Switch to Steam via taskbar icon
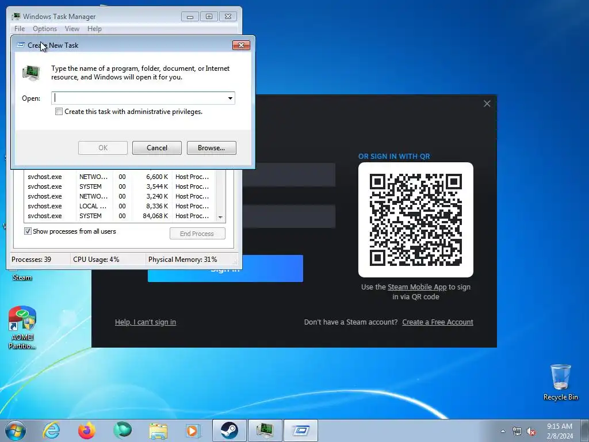 229,430
